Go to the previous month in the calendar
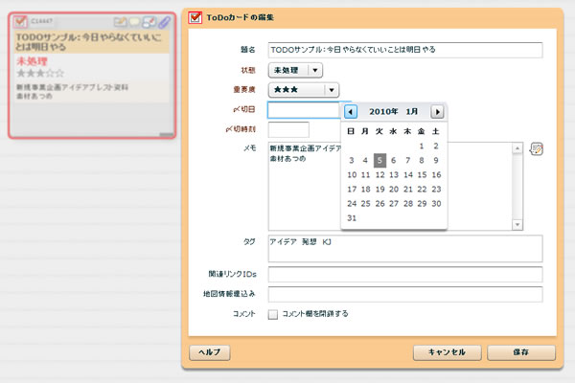575x383 pixels. pos(351,112)
